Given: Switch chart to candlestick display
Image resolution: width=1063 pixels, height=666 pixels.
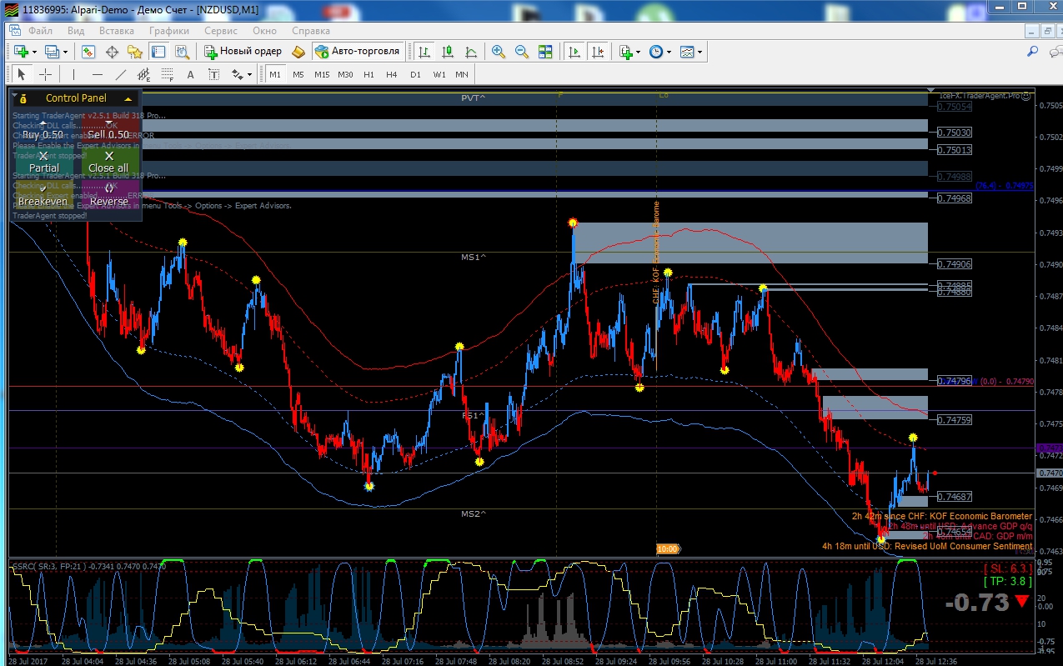Looking at the screenshot, I should 448,52.
